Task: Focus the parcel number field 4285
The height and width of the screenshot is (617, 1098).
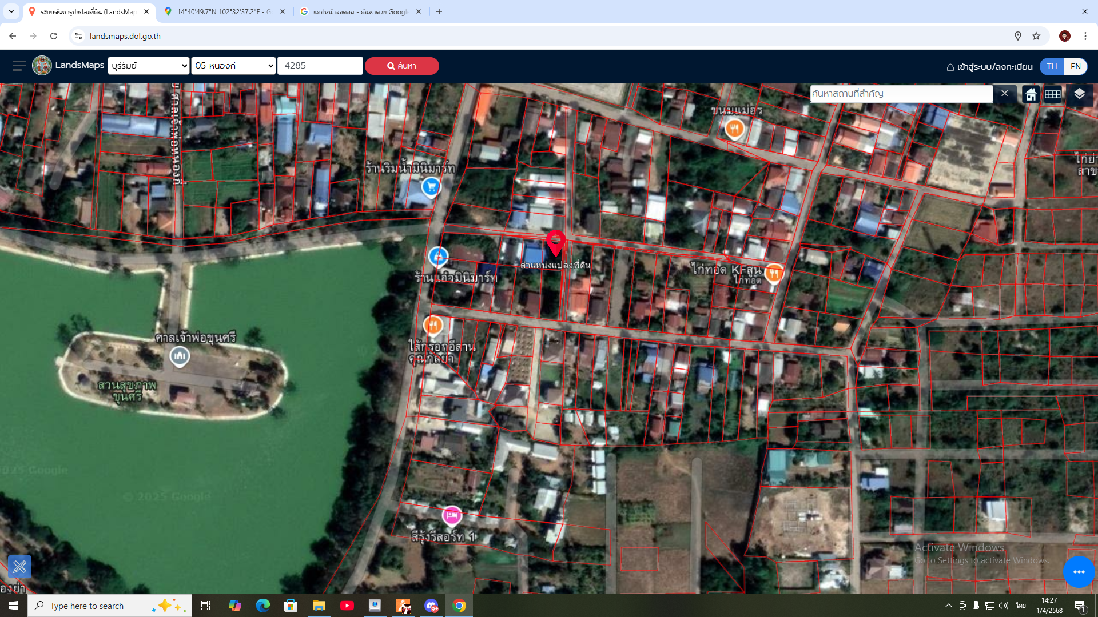Action: [320, 66]
